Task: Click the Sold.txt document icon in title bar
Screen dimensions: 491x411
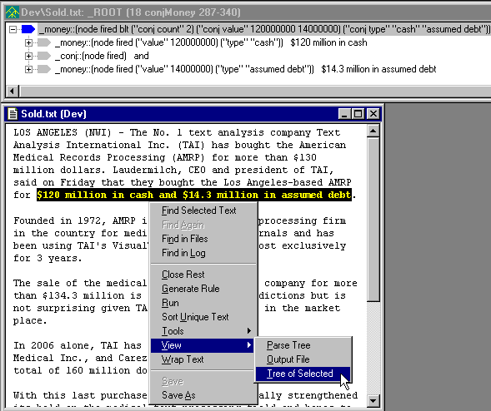Action: (x=13, y=114)
